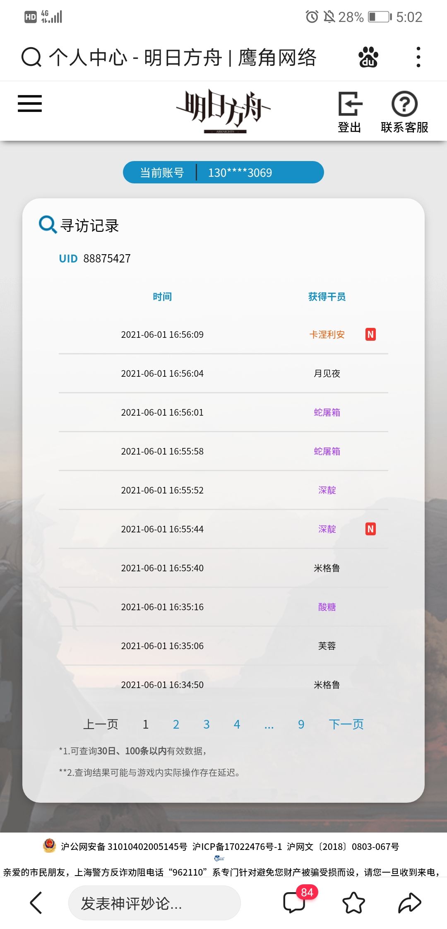
Task: Click the Arknights (明日方舟) logo
Action: (224, 111)
